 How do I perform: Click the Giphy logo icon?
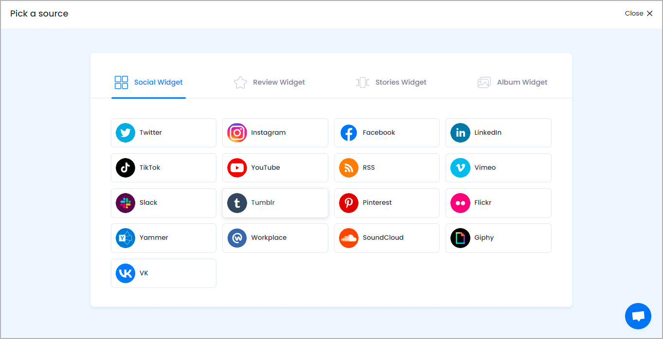coord(460,238)
